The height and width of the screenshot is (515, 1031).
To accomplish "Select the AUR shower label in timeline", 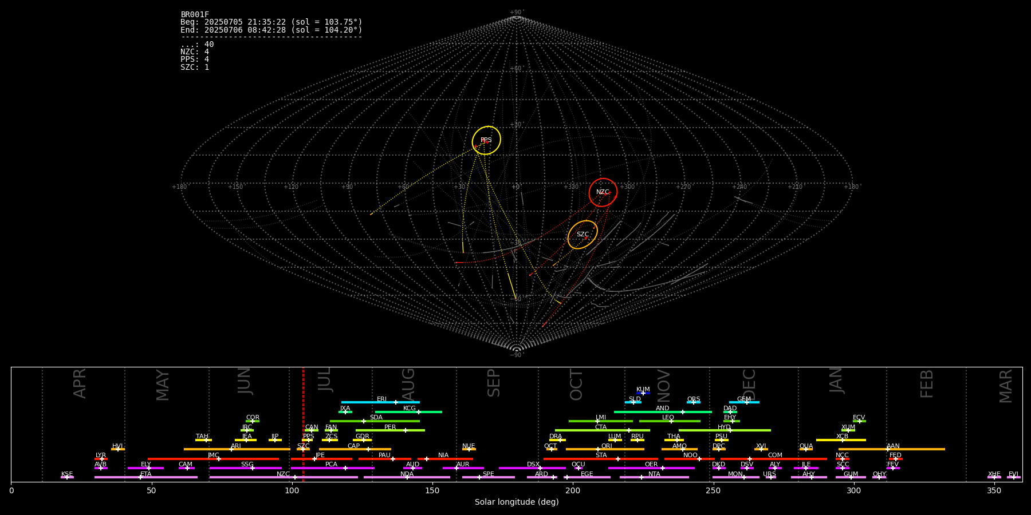I will pos(463,465).
